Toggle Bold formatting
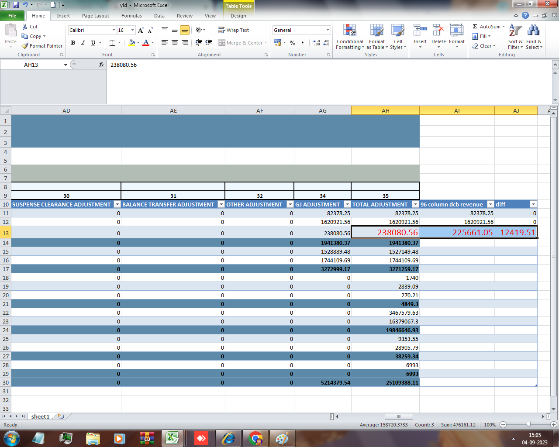The image size is (559, 447). (x=73, y=43)
